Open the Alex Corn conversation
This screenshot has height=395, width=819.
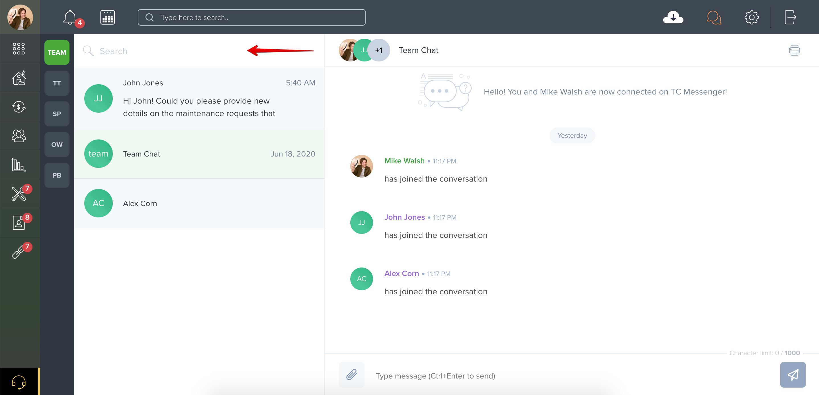(x=199, y=203)
